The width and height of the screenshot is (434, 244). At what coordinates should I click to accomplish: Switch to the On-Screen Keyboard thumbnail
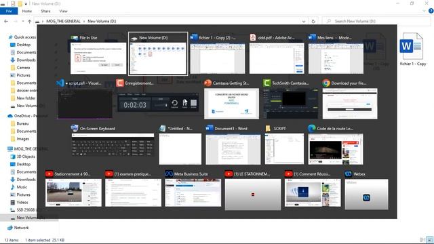tap(113, 145)
